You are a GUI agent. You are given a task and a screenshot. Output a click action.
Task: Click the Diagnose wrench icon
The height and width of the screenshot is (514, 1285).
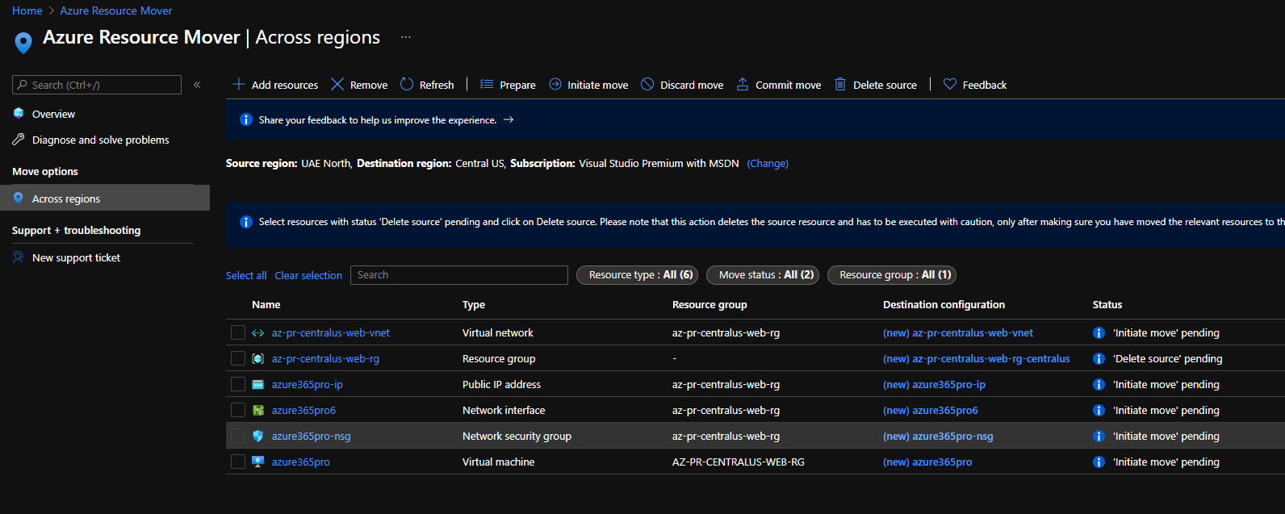[x=19, y=140]
